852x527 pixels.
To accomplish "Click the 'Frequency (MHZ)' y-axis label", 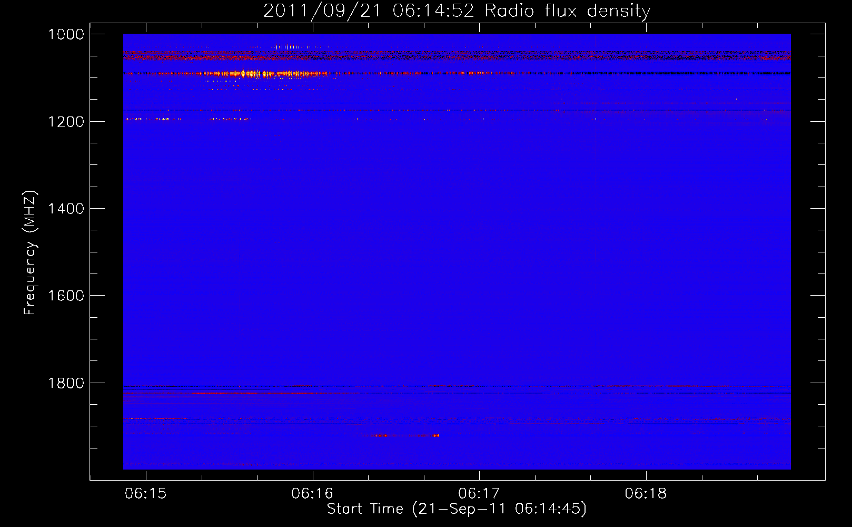I will pyautogui.click(x=31, y=253).
